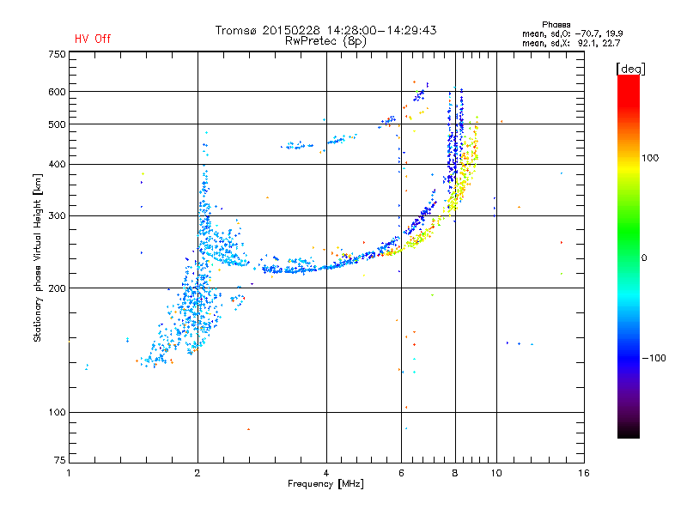Click the x-axis tick label '16'
Screen dimensions: 687x515
click(584, 473)
